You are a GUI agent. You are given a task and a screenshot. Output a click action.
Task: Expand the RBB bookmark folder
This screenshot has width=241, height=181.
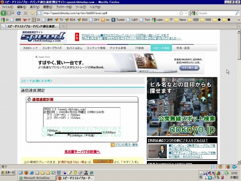(206, 20)
